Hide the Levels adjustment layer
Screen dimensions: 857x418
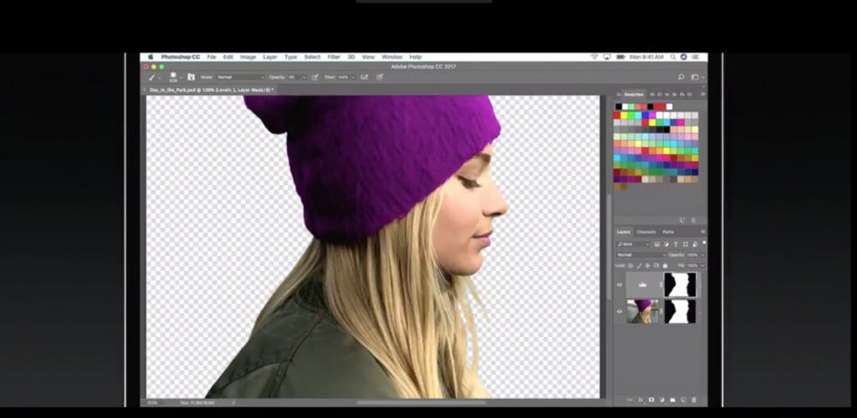[x=619, y=285]
